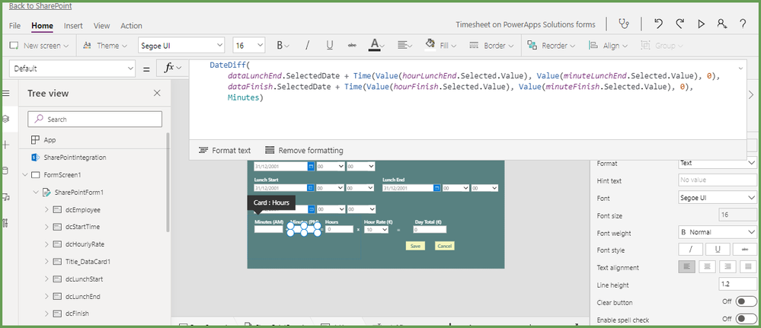Open the Hour Rate dropdown on form
This screenshot has width=761, height=328.
376,230
